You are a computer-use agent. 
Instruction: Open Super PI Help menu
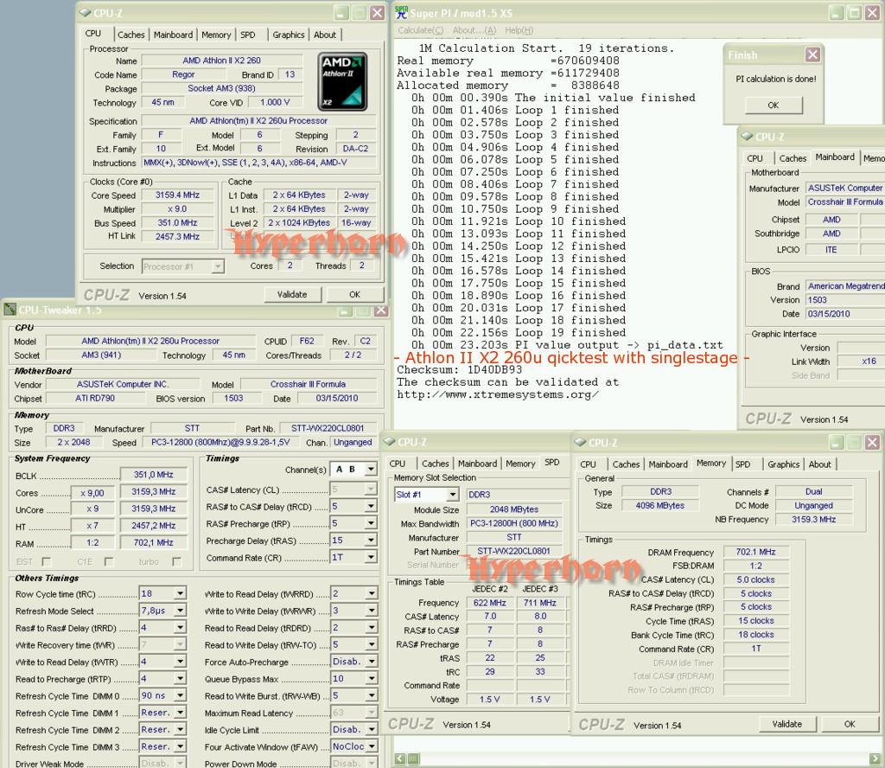pyautogui.click(x=519, y=30)
